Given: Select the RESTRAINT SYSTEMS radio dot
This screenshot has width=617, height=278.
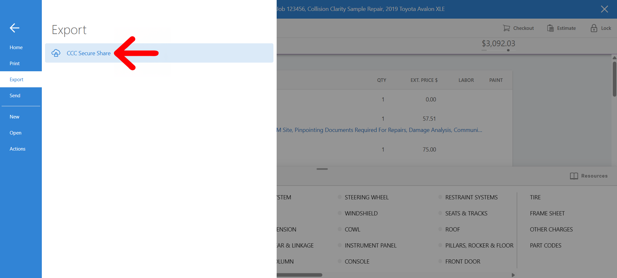Looking at the screenshot, I should click(x=440, y=197).
